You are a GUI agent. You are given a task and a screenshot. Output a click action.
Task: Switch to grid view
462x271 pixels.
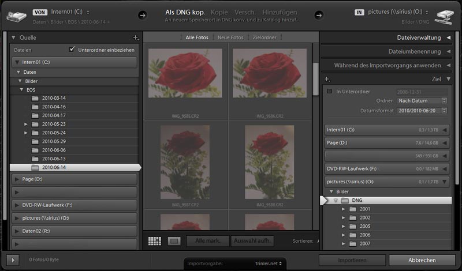coord(154,241)
